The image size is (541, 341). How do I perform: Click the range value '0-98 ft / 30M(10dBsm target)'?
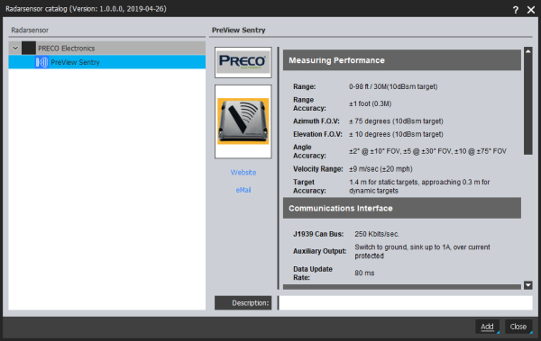pyautogui.click(x=393, y=86)
